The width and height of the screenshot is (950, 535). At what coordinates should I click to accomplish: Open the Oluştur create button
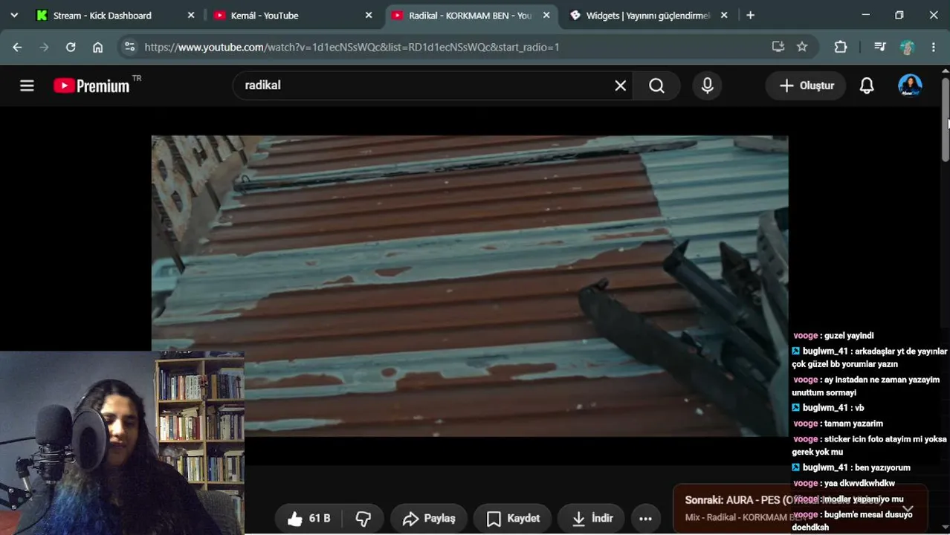pyautogui.click(x=806, y=85)
